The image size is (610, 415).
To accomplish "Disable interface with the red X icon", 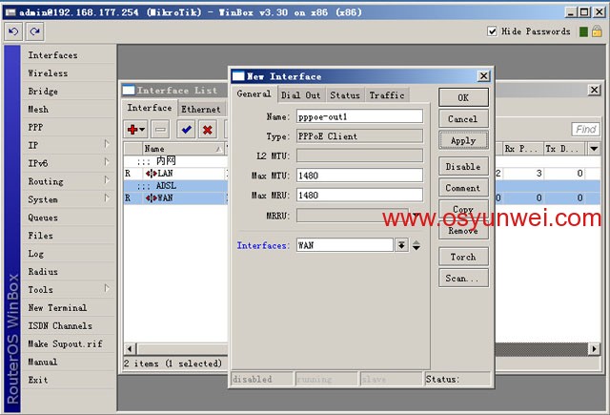I will 207,129.
